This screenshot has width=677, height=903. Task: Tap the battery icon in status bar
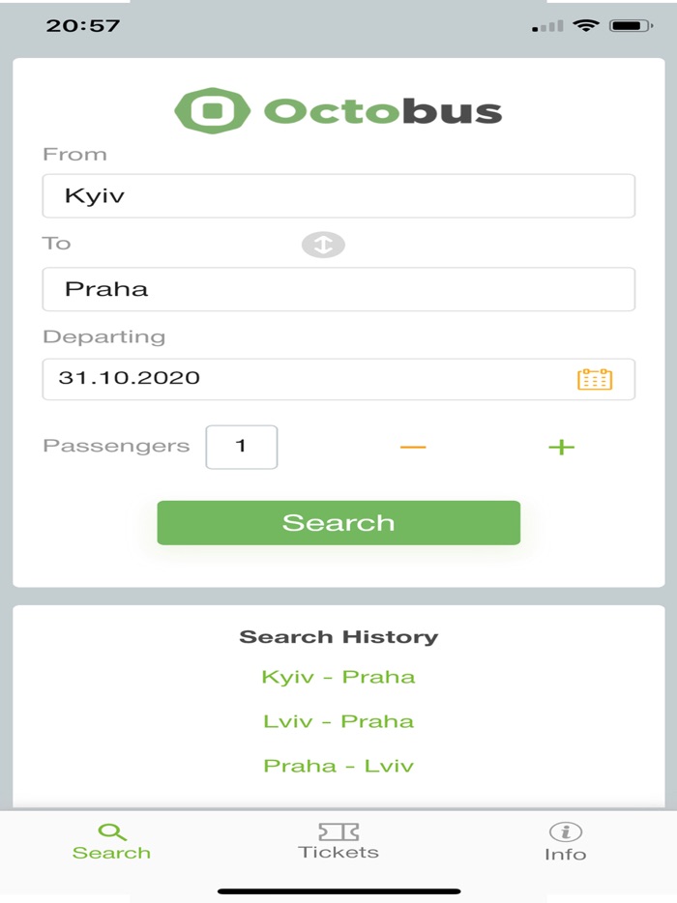point(633,26)
